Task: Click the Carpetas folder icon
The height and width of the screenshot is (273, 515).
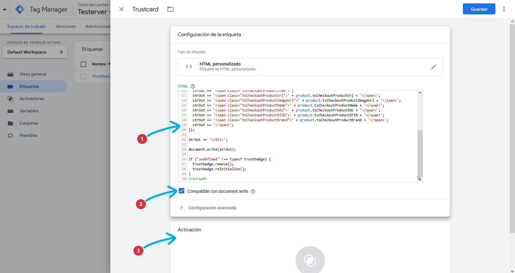Action: click(x=10, y=123)
